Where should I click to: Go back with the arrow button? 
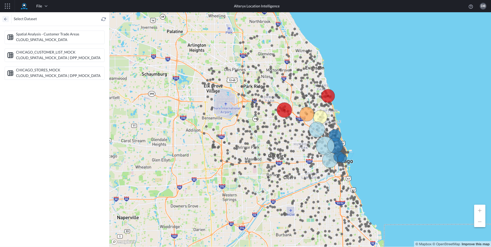coord(6,19)
